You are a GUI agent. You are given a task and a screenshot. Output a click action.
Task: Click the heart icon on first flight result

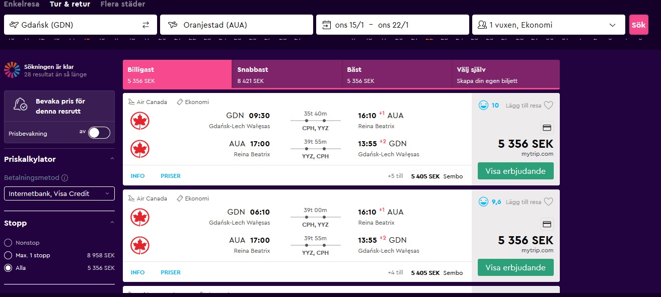click(549, 105)
